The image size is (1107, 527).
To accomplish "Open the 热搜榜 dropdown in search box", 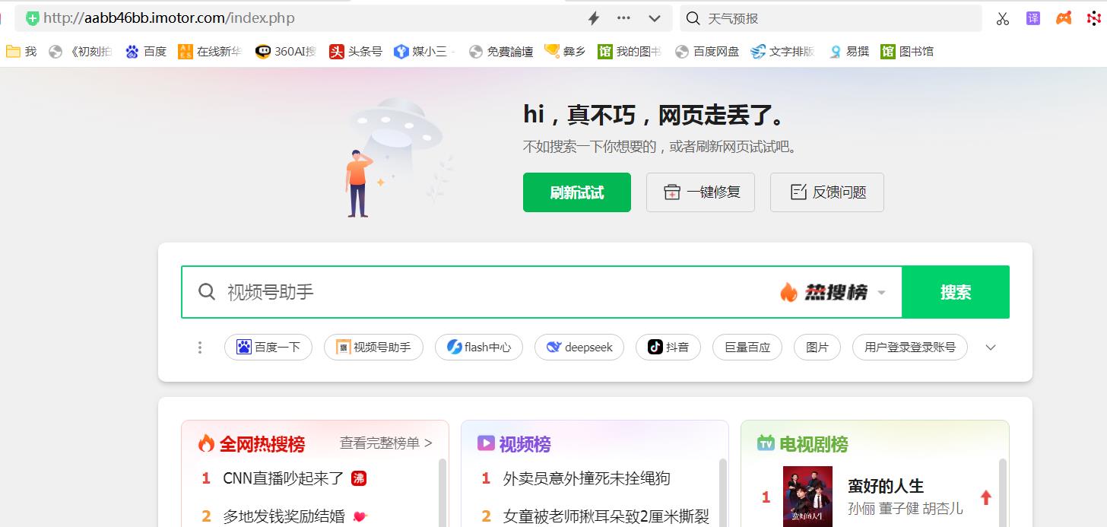I will click(833, 292).
